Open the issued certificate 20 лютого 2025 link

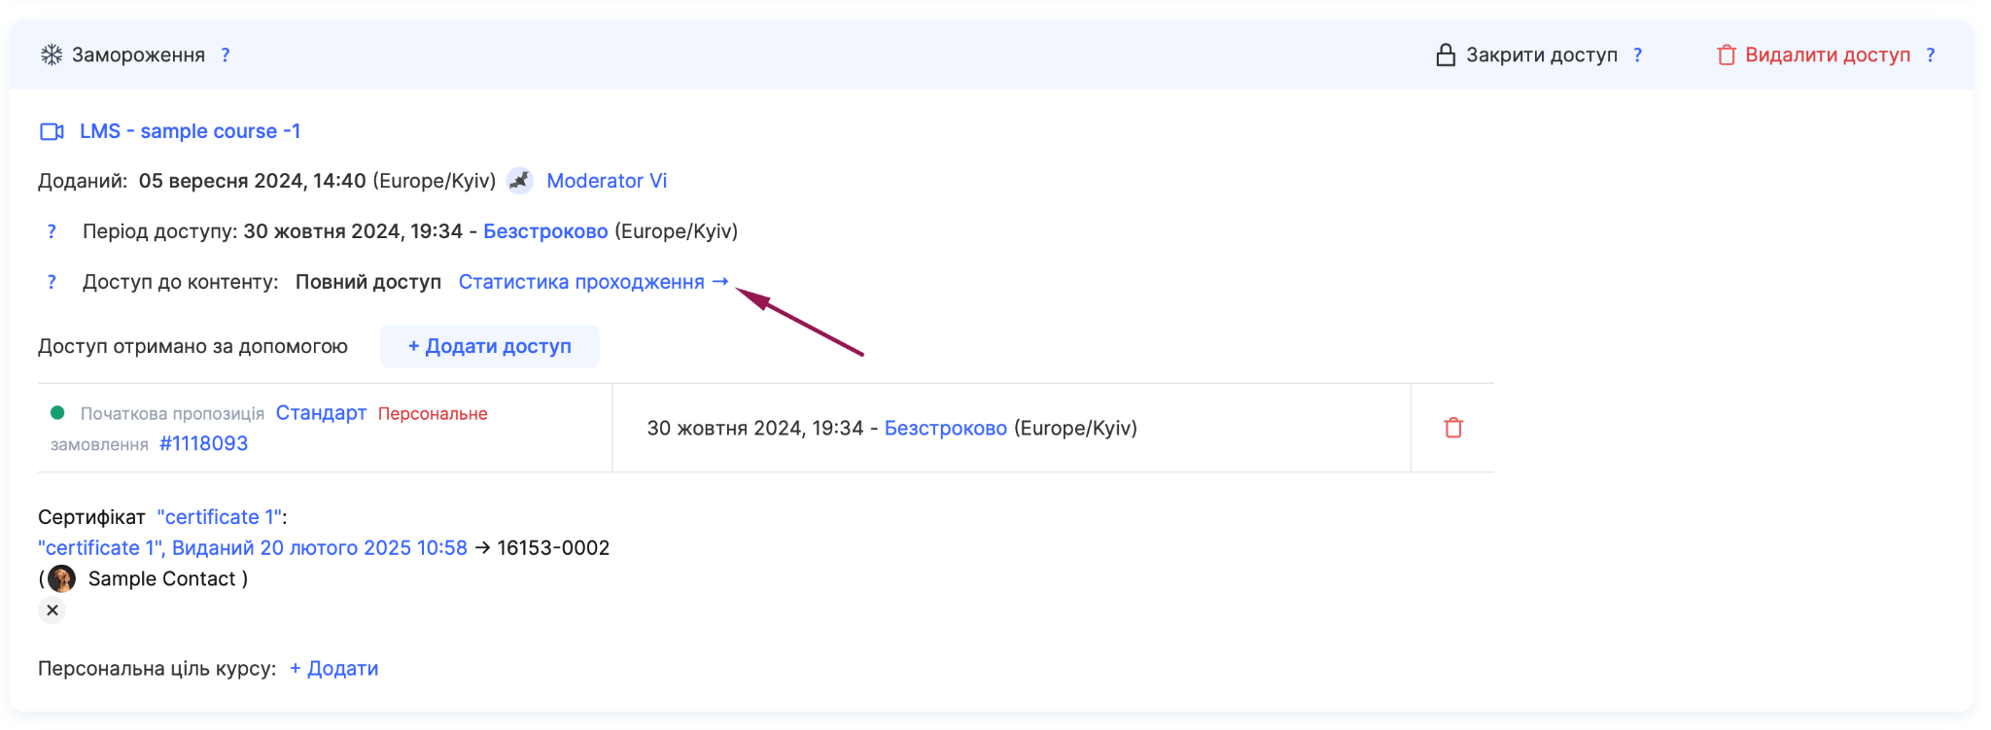click(253, 548)
